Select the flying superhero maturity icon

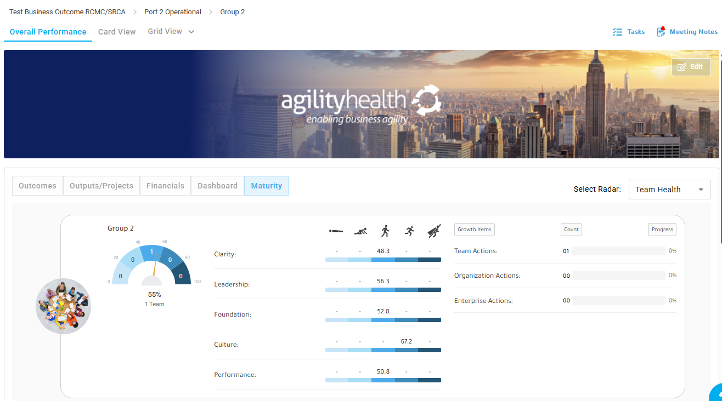[x=433, y=231]
